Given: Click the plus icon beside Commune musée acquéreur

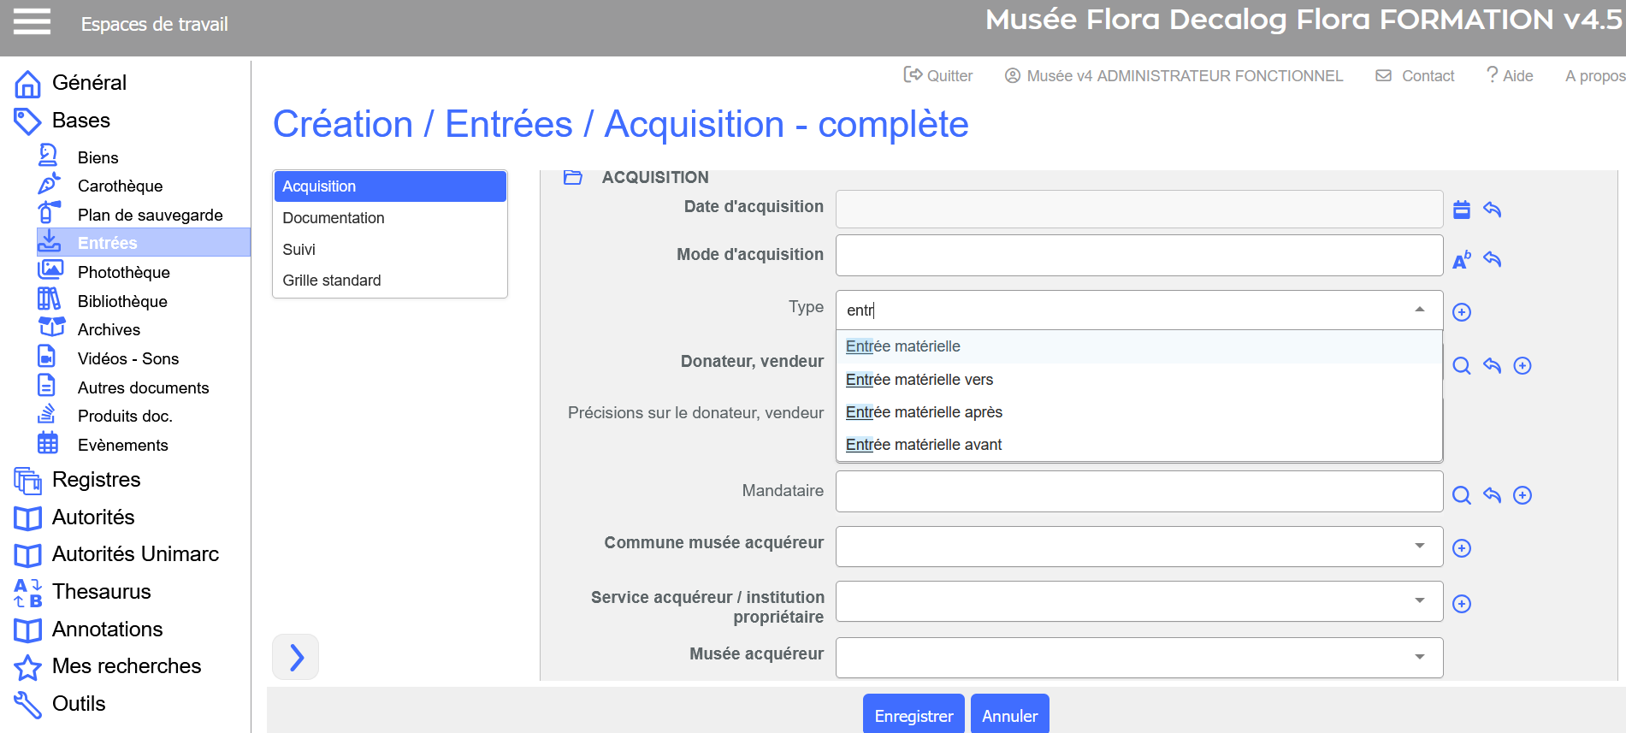Looking at the screenshot, I should [x=1462, y=548].
